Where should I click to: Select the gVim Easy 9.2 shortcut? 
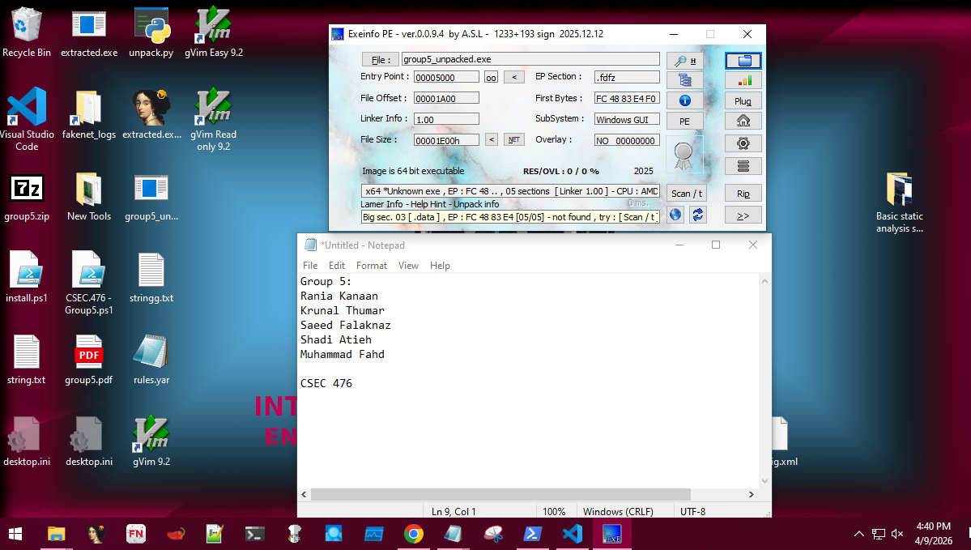(x=214, y=32)
